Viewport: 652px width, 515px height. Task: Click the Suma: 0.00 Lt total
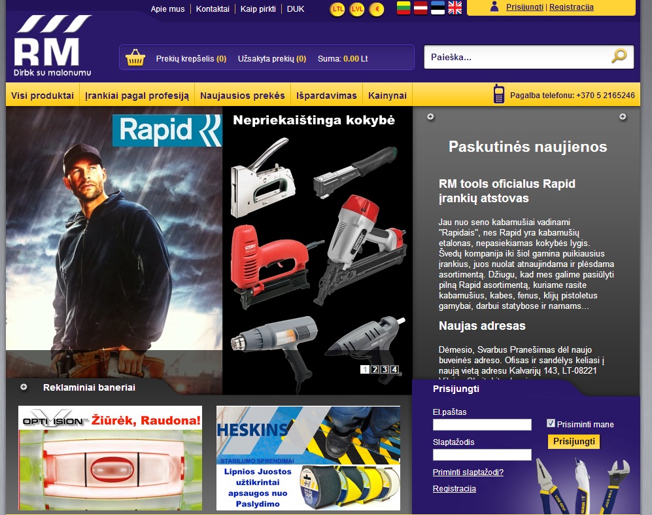click(343, 59)
